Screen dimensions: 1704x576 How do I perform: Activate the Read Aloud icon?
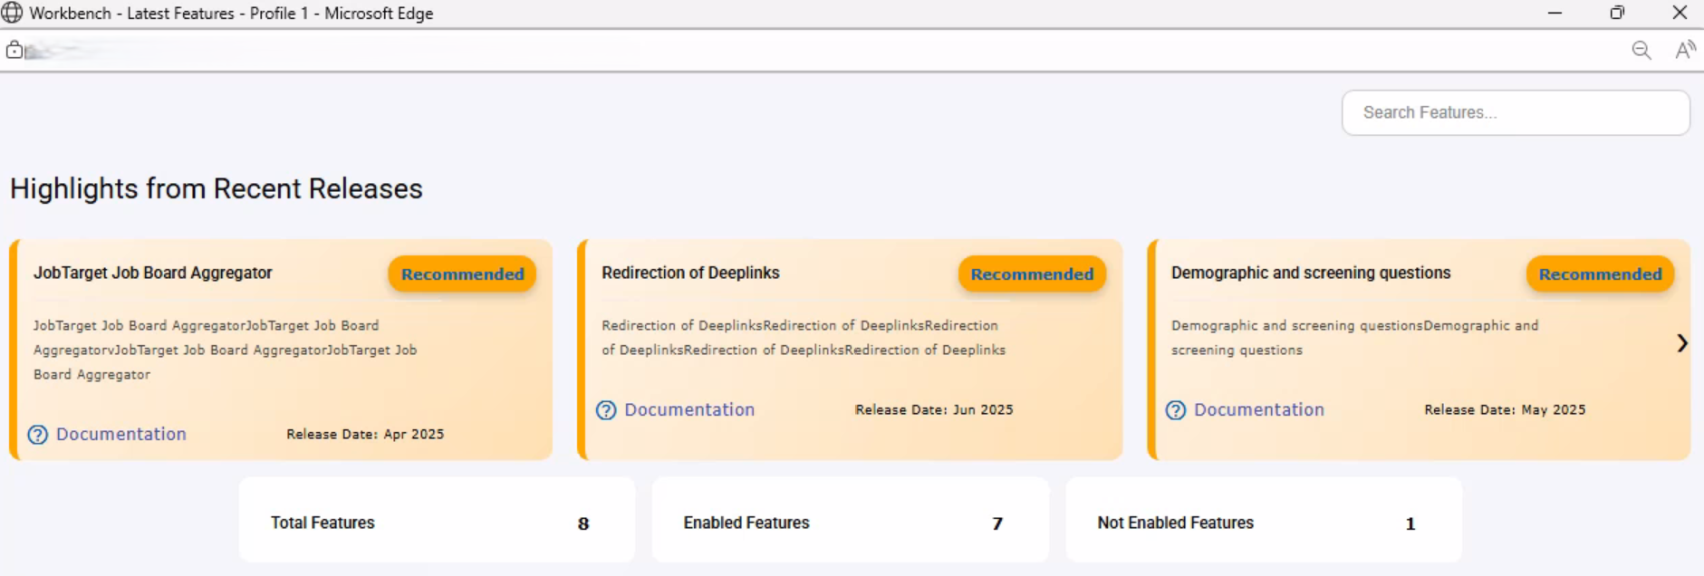(1684, 51)
